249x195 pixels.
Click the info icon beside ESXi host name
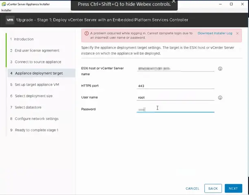click(x=220, y=69)
